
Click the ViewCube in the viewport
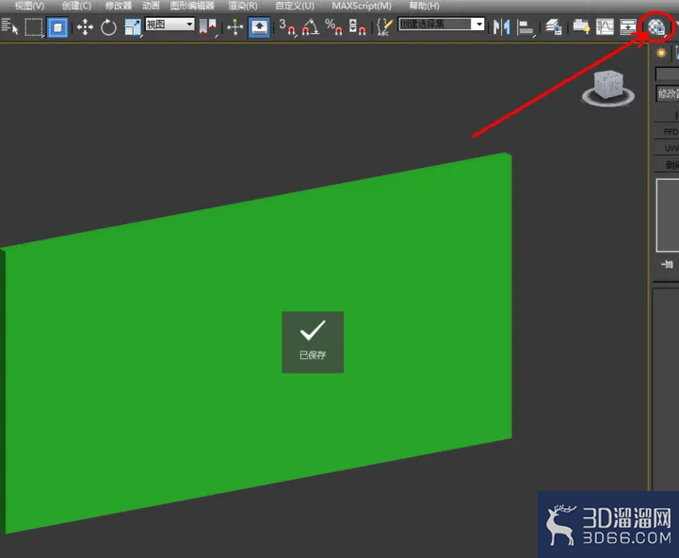click(x=608, y=88)
